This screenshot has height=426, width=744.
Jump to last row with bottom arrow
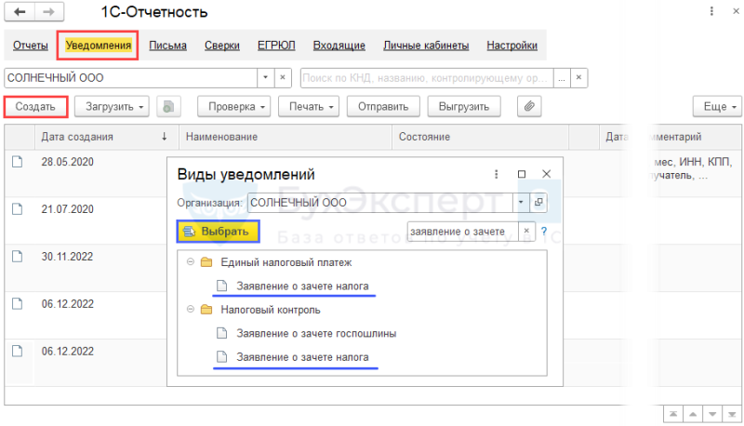click(x=731, y=414)
